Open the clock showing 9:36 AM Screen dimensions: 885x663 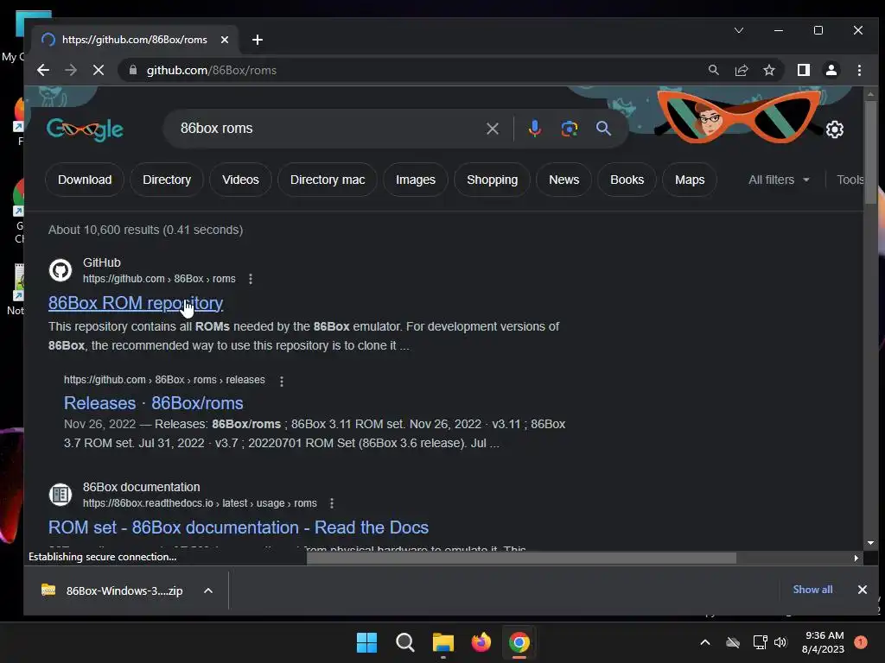pyautogui.click(x=824, y=642)
